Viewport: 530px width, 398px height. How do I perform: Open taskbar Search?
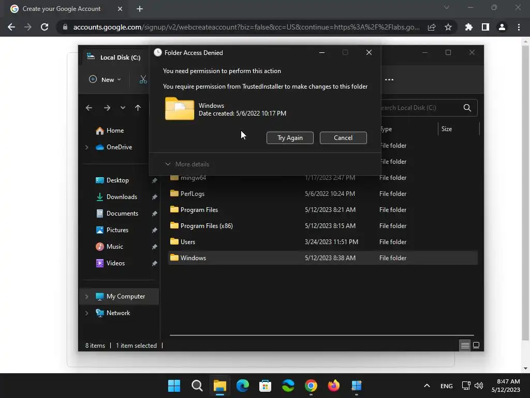(197, 386)
